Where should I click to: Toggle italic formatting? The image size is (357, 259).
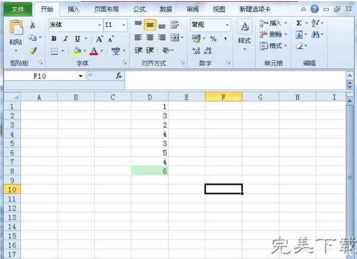66,38
